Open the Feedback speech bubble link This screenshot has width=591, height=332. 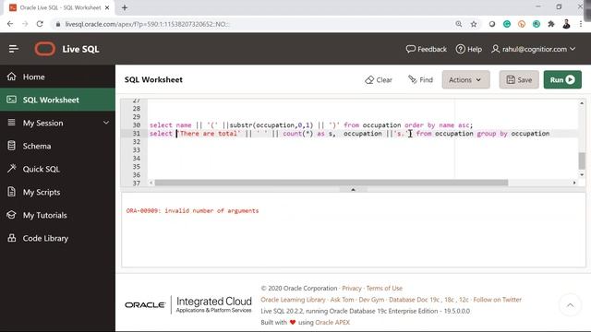pyautogui.click(x=427, y=49)
